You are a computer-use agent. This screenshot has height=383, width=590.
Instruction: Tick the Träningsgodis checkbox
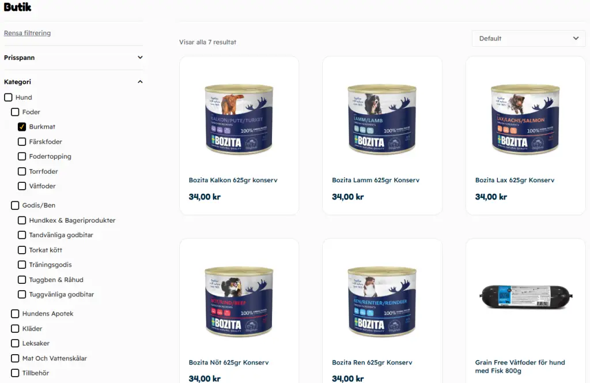22,265
